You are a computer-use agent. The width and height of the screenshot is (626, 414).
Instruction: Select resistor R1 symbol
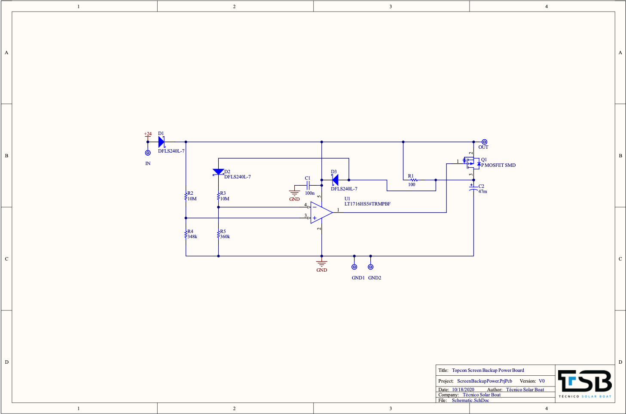(414, 180)
